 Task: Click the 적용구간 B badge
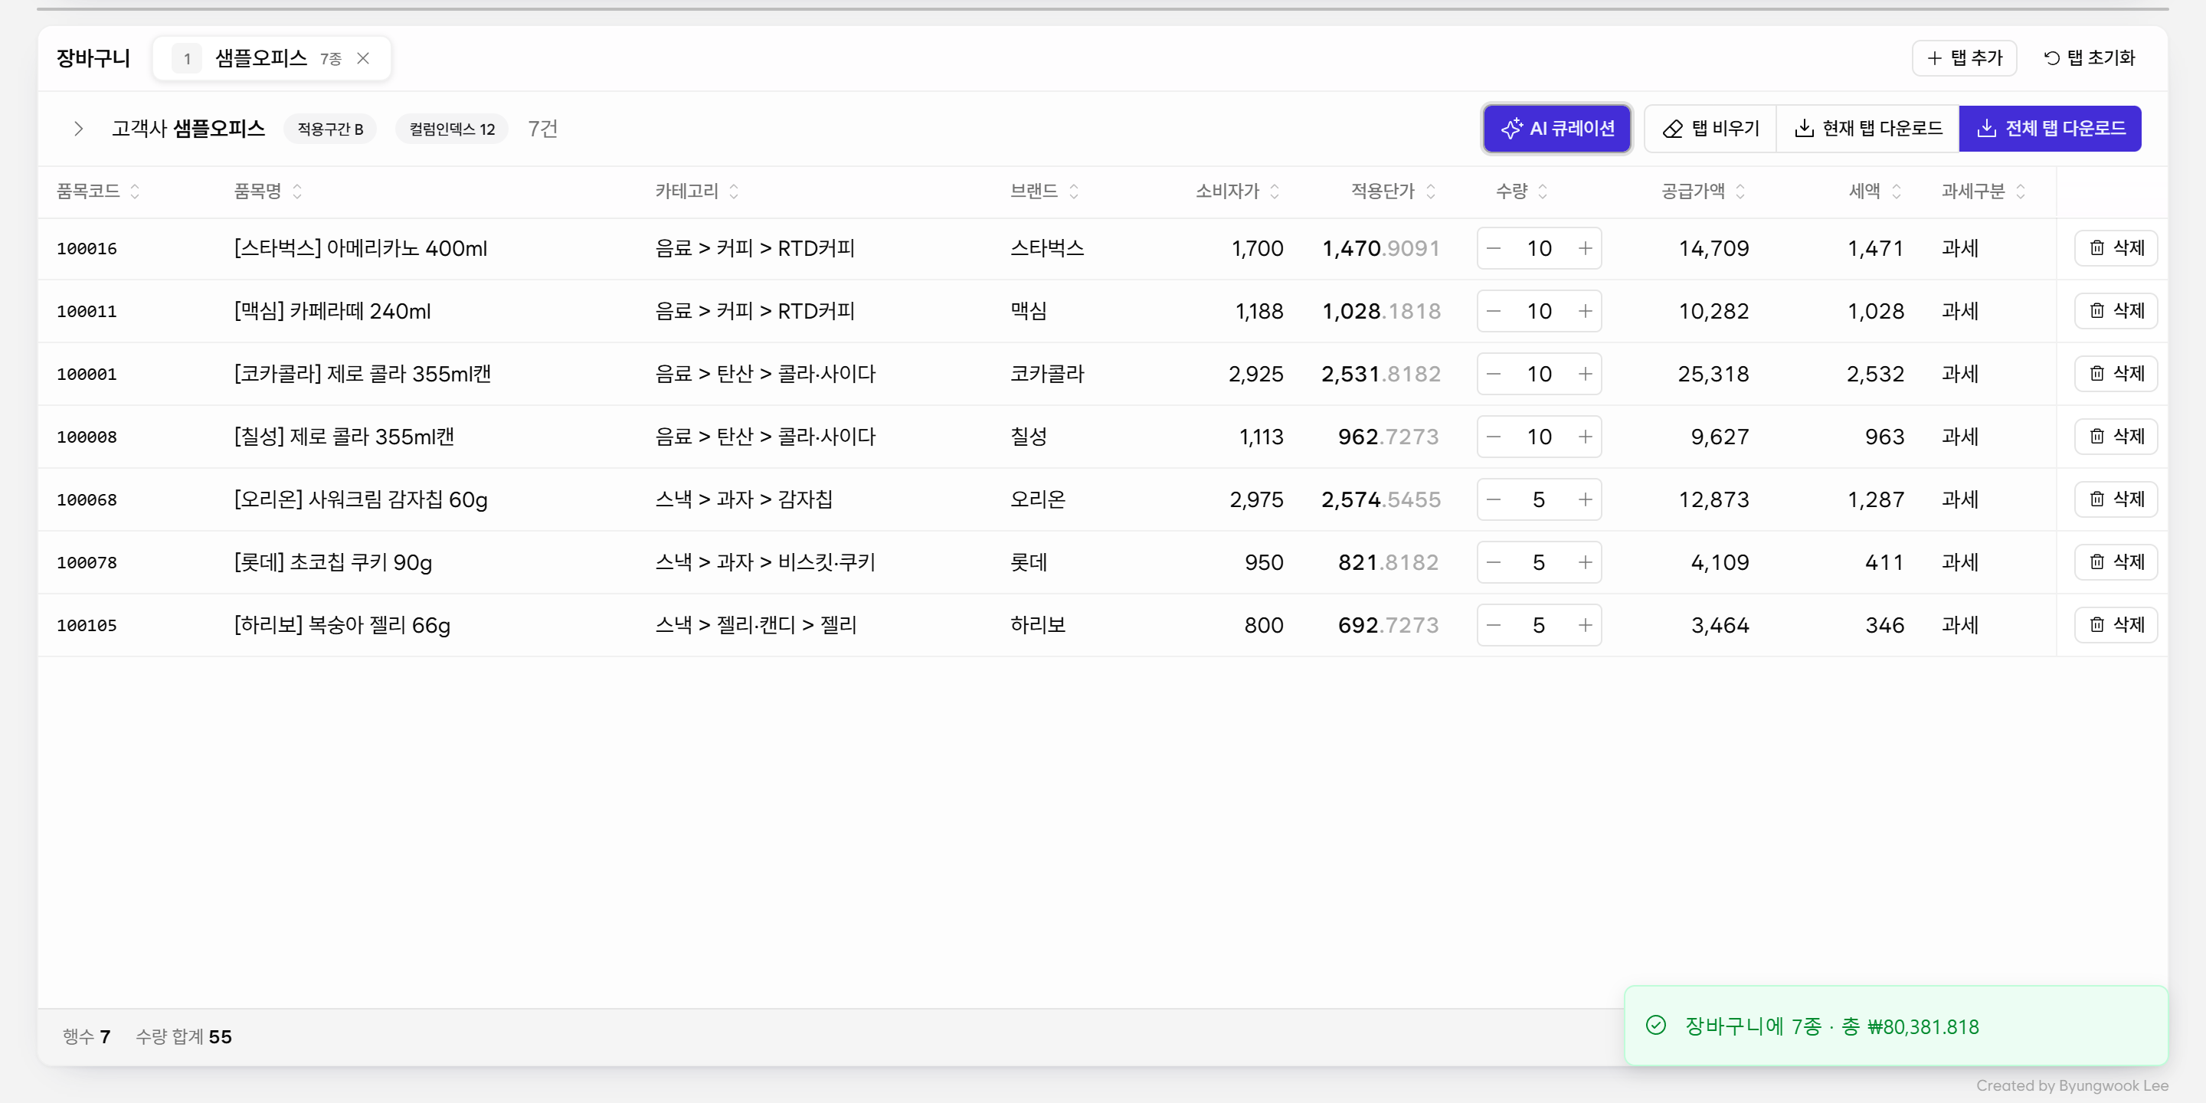(x=329, y=129)
